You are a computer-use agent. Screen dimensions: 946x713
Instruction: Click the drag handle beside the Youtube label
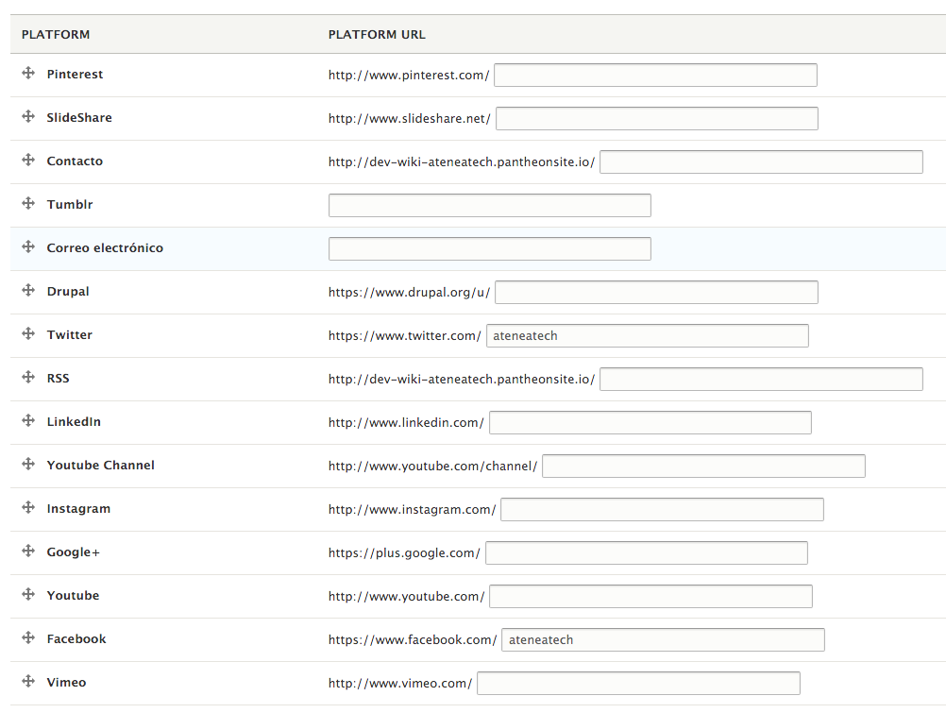tap(28, 595)
